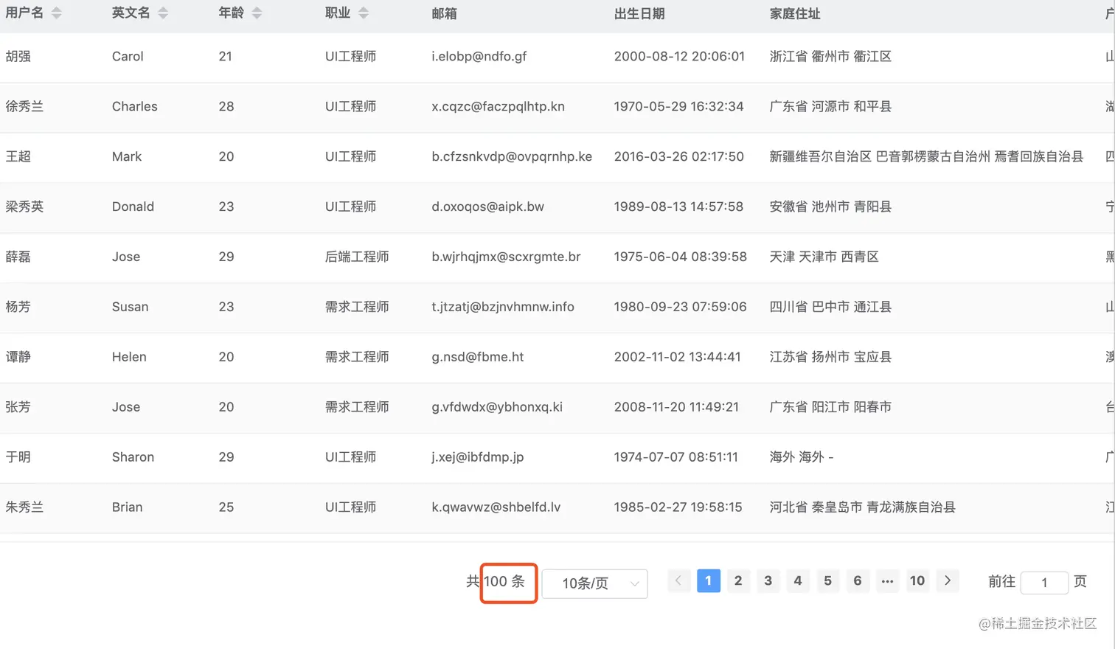This screenshot has height=649, width=1115.
Task: Select user name 薛磊
Action: (x=18, y=257)
